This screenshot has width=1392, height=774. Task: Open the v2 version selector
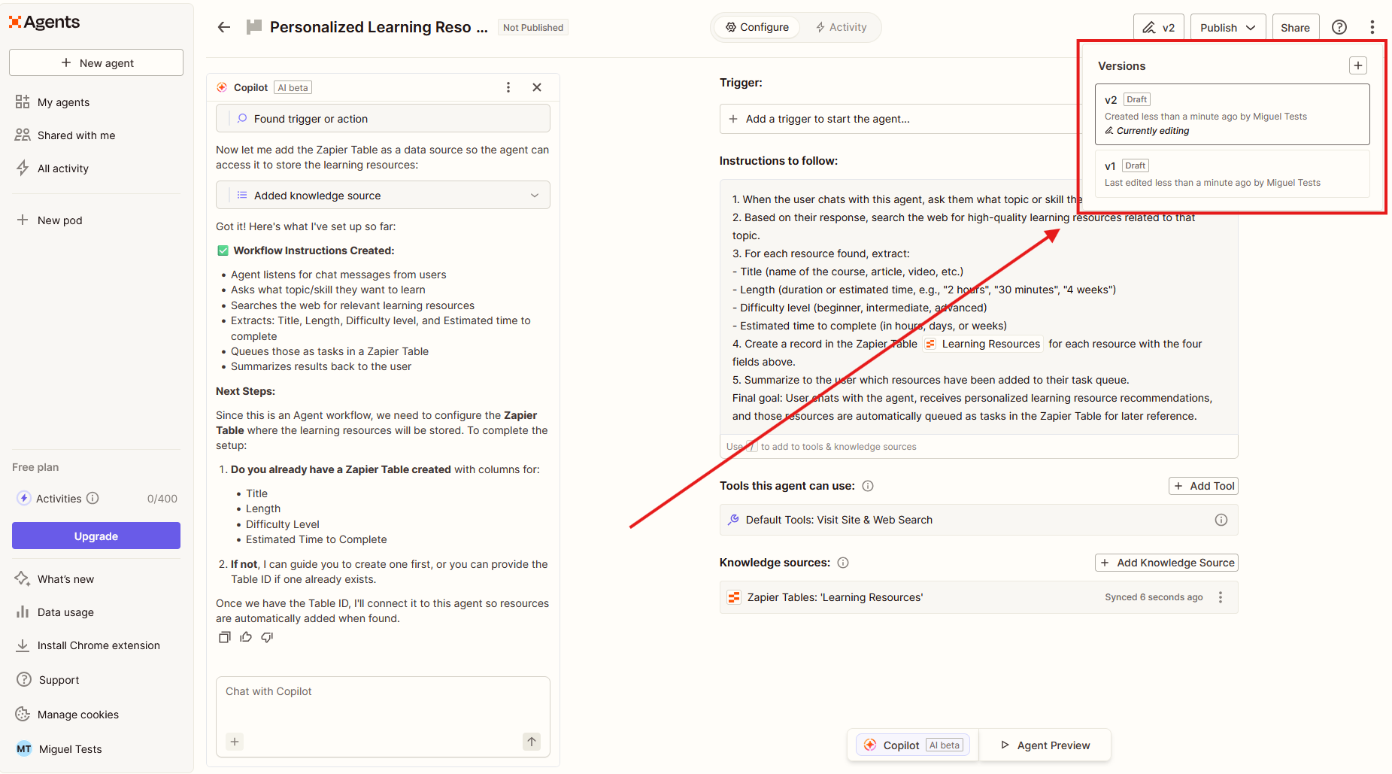point(1158,27)
